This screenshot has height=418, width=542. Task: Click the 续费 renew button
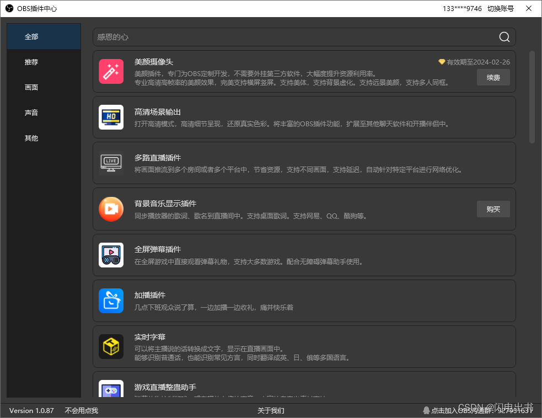(x=493, y=77)
